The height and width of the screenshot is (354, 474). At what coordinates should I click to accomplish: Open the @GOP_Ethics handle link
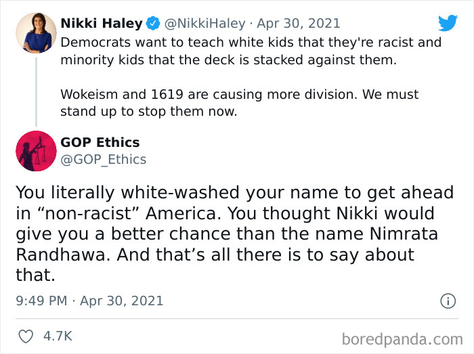pos(104,160)
